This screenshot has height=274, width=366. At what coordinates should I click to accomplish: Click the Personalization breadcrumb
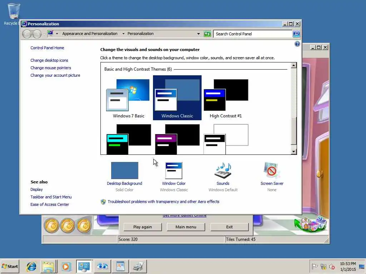(x=140, y=34)
